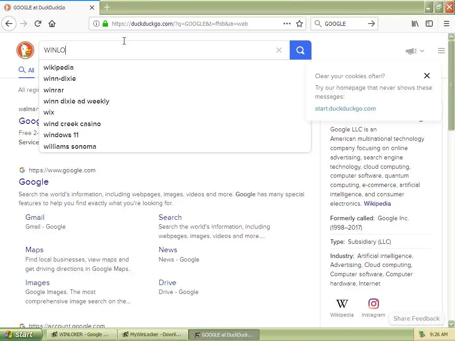This screenshot has width=455, height=341.
Task: Open the Gmail sitelink
Action: click(x=35, y=217)
